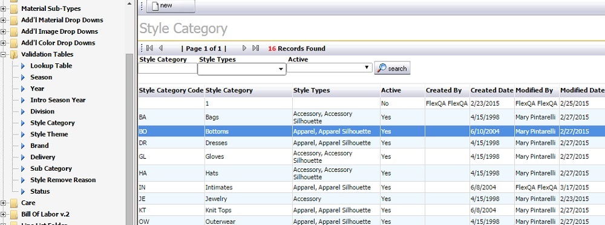The image size is (605, 225).
Task: Click the new document button
Action: click(x=171, y=6)
